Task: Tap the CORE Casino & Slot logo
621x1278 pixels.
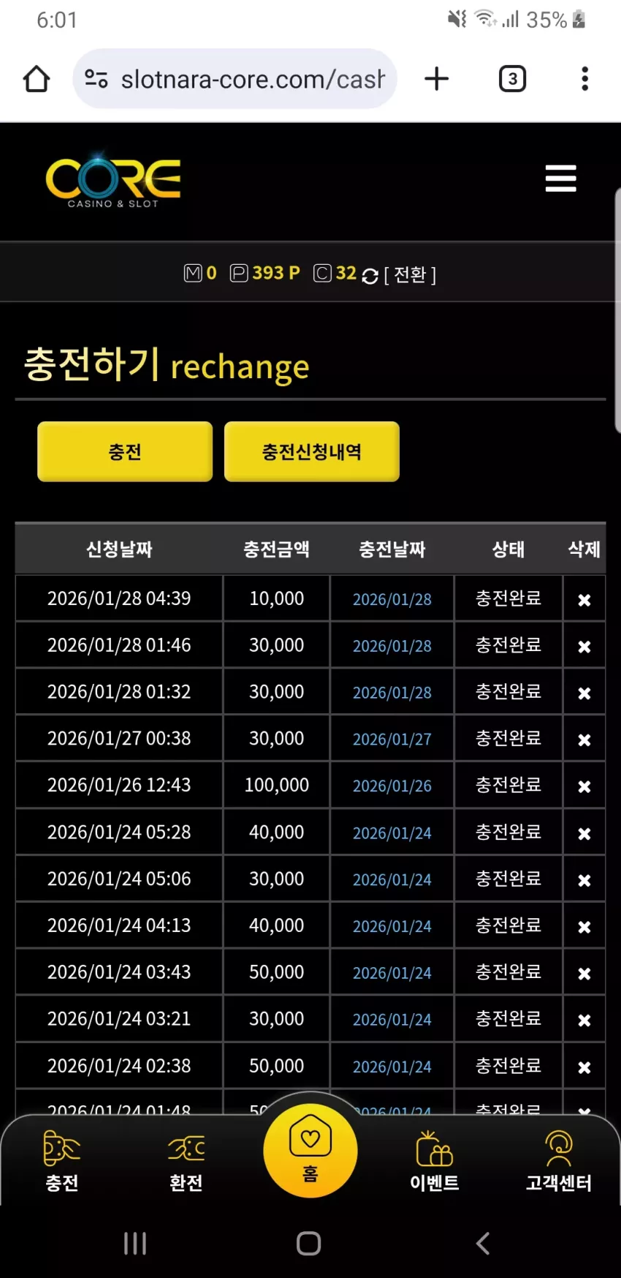Action: 113,181
